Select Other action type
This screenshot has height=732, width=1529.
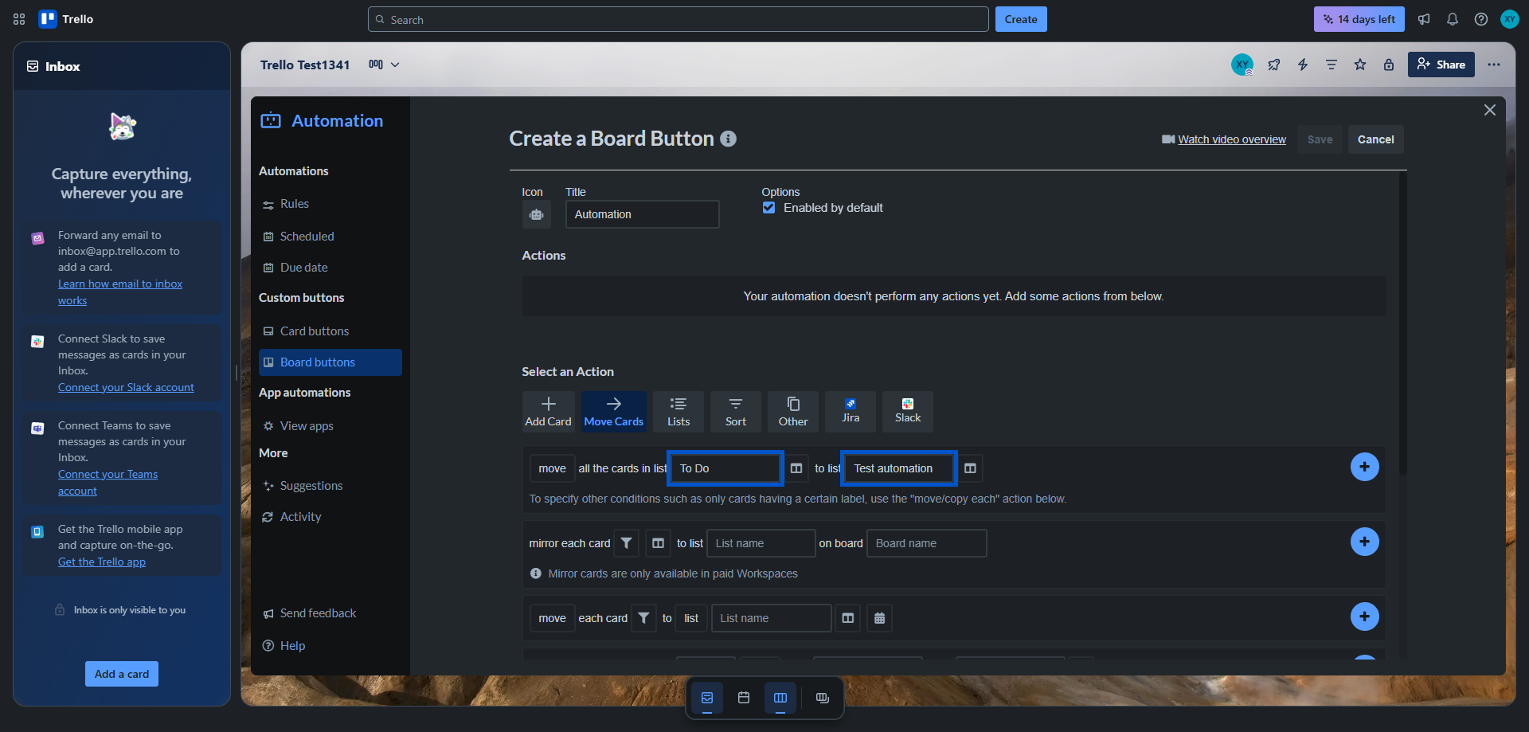[x=793, y=411]
